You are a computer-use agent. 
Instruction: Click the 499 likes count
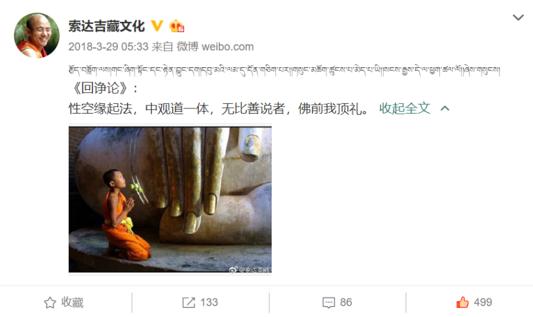(x=483, y=302)
